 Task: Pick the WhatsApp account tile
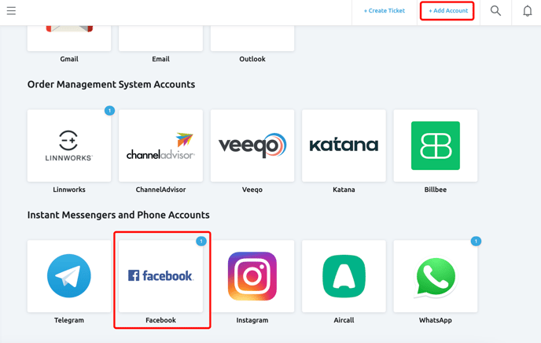435,277
